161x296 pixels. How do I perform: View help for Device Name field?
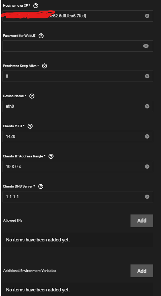tap(32, 96)
